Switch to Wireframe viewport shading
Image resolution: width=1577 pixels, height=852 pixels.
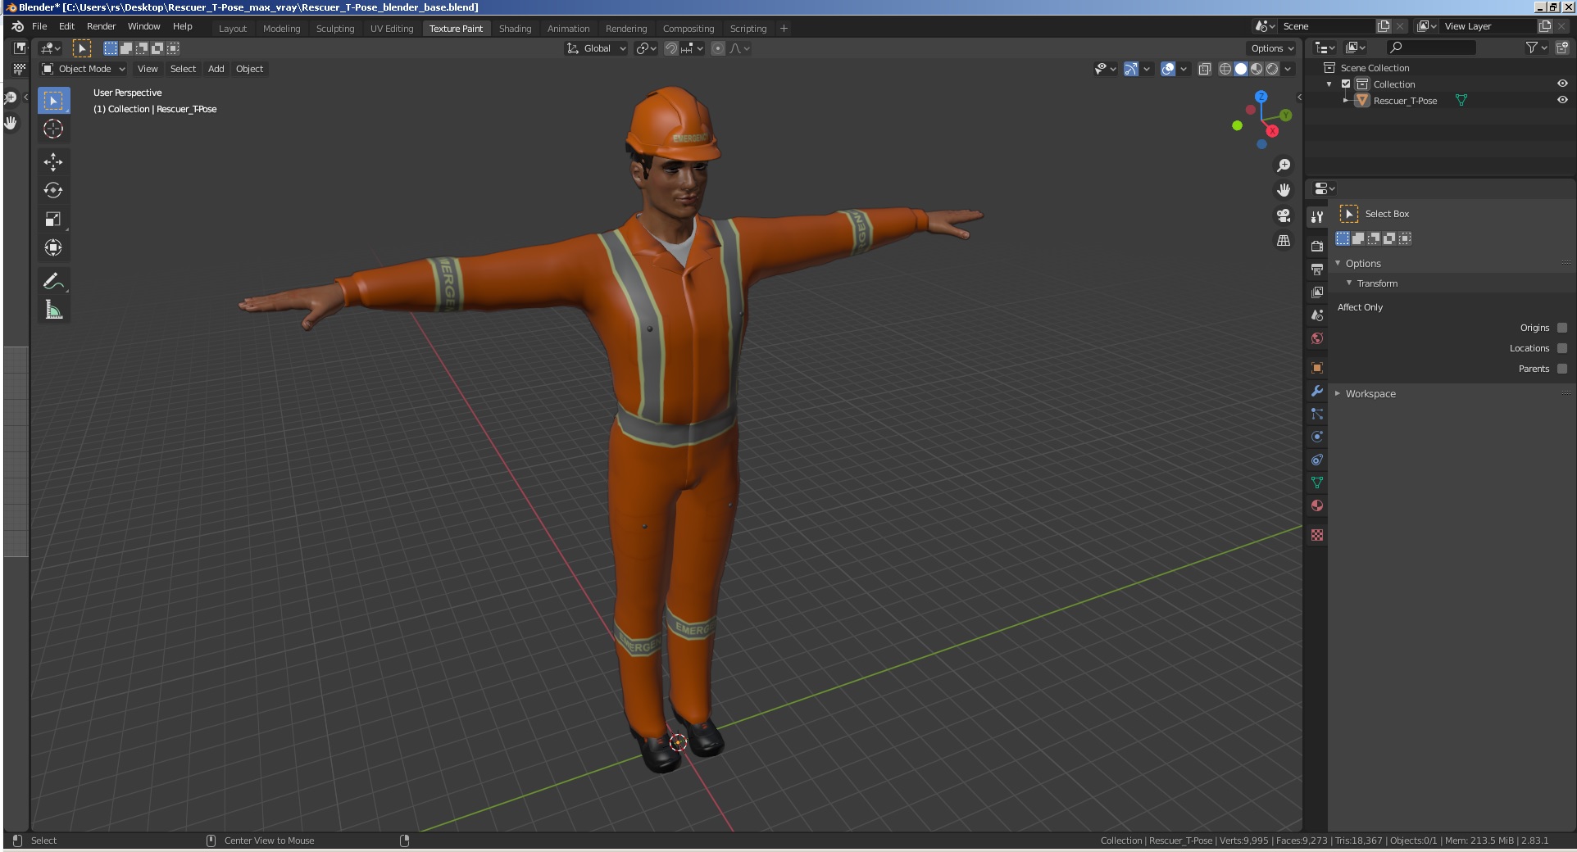tap(1225, 69)
